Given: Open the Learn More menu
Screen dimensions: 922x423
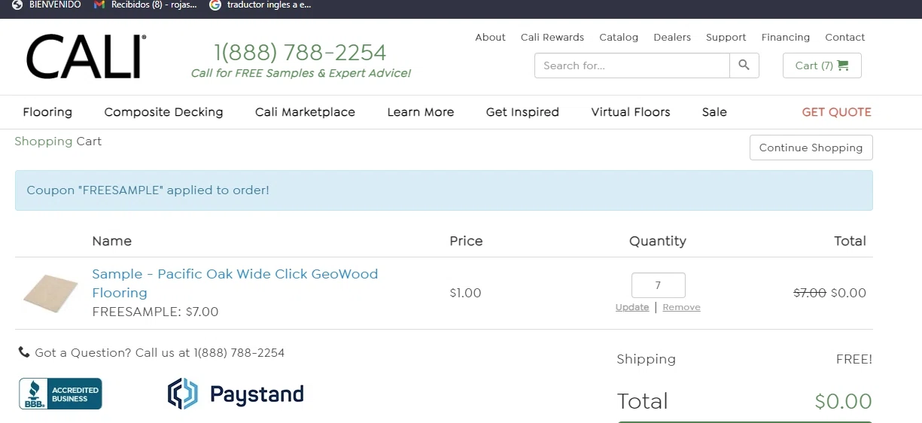Looking at the screenshot, I should coord(421,112).
